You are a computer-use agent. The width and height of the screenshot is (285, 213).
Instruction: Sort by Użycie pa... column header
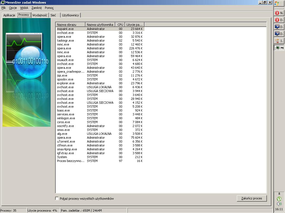pyautogui.click(x=134, y=25)
